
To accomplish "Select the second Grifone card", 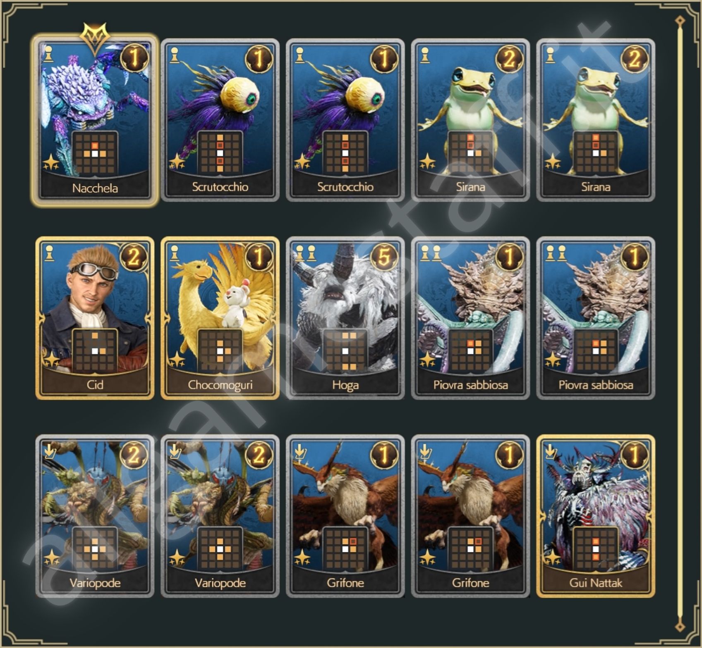I will (470, 516).
